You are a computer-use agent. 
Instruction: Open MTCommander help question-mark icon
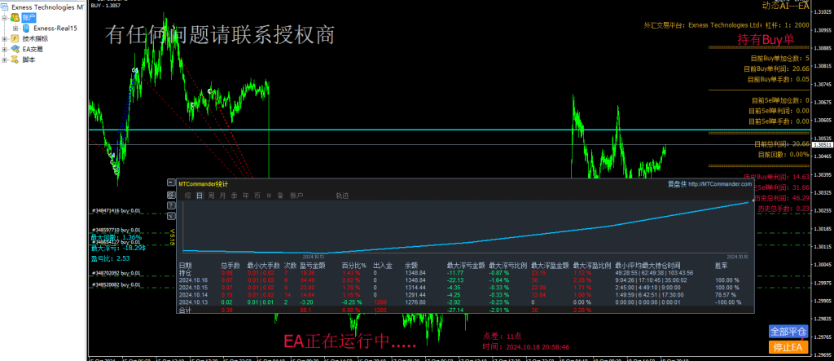point(171,205)
